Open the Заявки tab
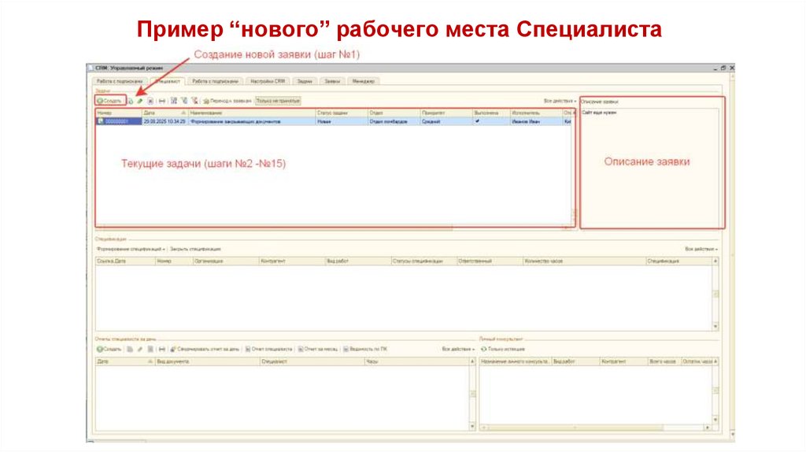The image size is (806, 452). click(x=332, y=81)
